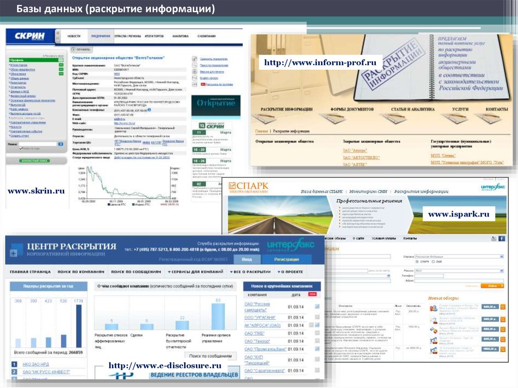Screen dimensions: 518x388
Task: Click the green Контекстный поиск button in SKRIN
Action: tap(34, 161)
